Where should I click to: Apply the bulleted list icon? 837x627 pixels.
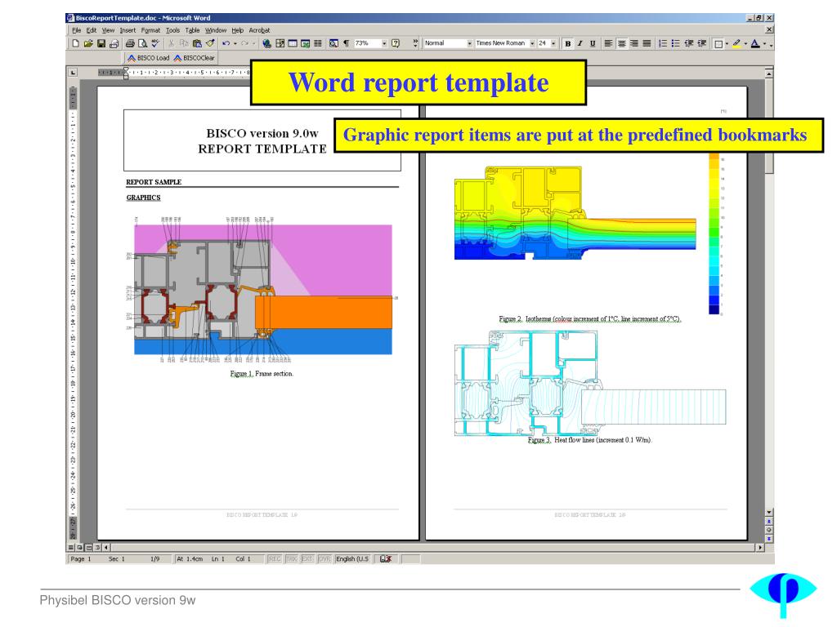point(676,43)
